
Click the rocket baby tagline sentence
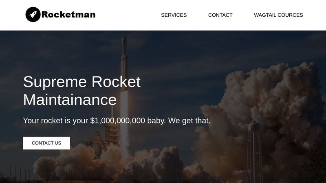click(x=117, y=121)
